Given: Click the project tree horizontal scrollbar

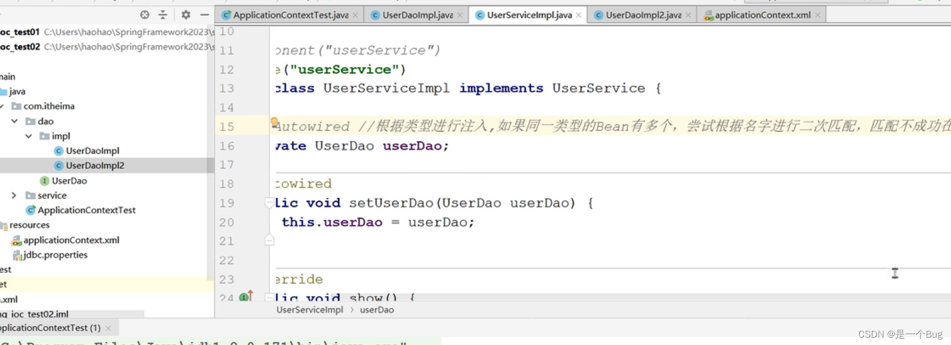Looking at the screenshot, I should [x=72, y=313].
